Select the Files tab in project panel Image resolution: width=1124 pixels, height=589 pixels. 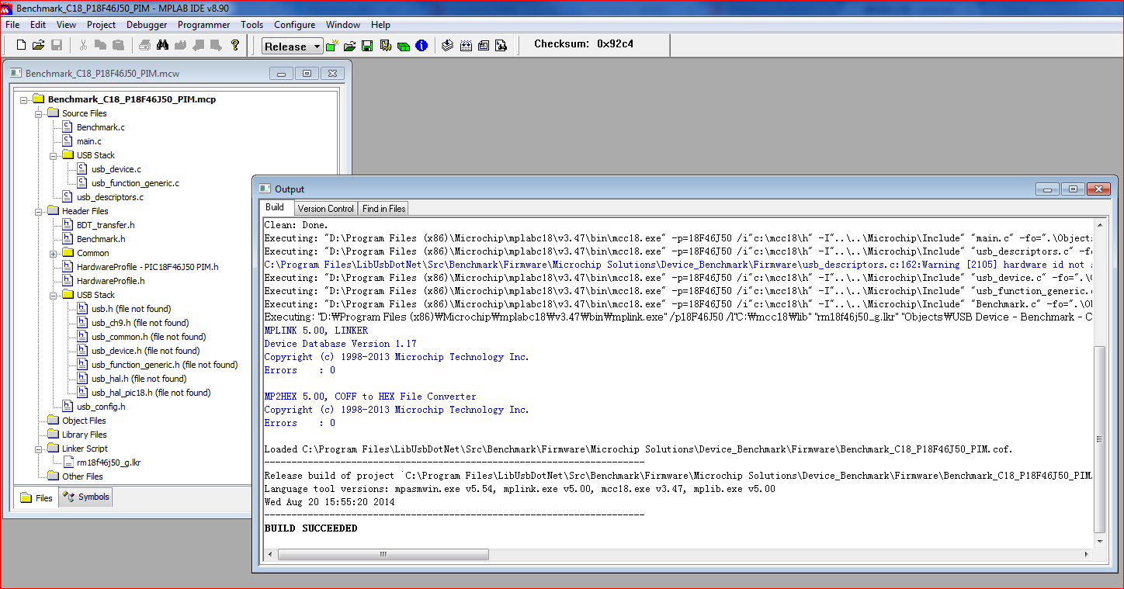click(36, 497)
